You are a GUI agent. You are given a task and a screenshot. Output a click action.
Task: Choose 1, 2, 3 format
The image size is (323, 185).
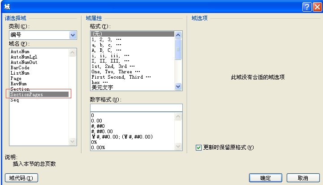tap(107, 39)
